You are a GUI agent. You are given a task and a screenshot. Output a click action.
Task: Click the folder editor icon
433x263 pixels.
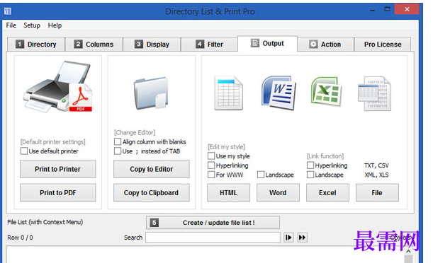tap(151, 93)
